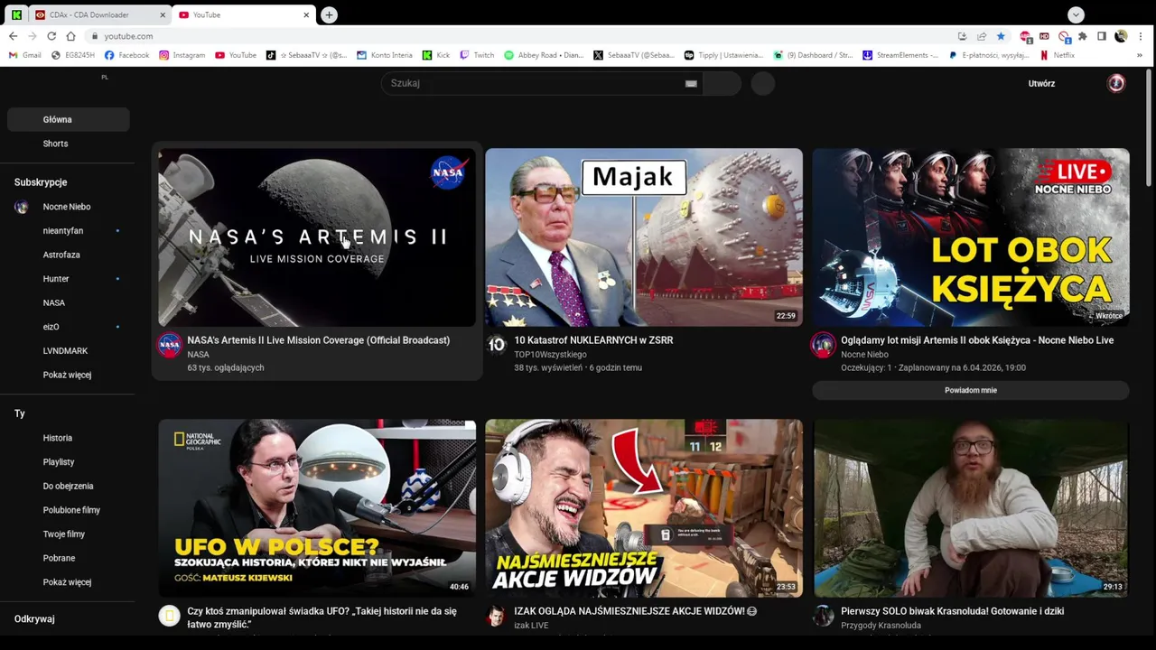Switch to the CDAx - CDA Downloader tab
The height and width of the screenshot is (650, 1156).
click(99, 14)
